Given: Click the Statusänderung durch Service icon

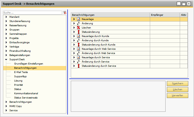Looking at the screenshot, I should coord(79,66).
